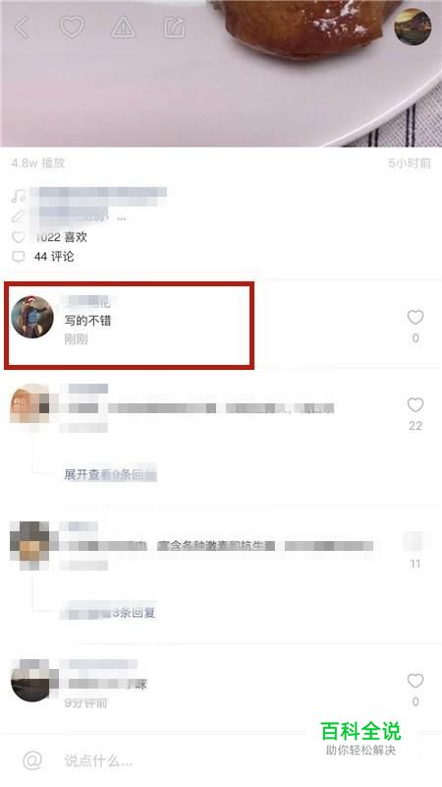Select the comment text '写的不错'
Screen dimensions: 442x787
point(87,321)
